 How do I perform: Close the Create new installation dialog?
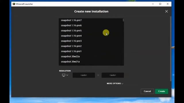coord(166,11)
